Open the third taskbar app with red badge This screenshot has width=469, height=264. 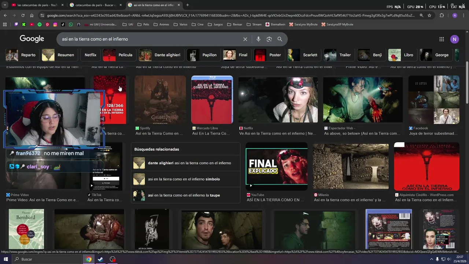(112, 259)
